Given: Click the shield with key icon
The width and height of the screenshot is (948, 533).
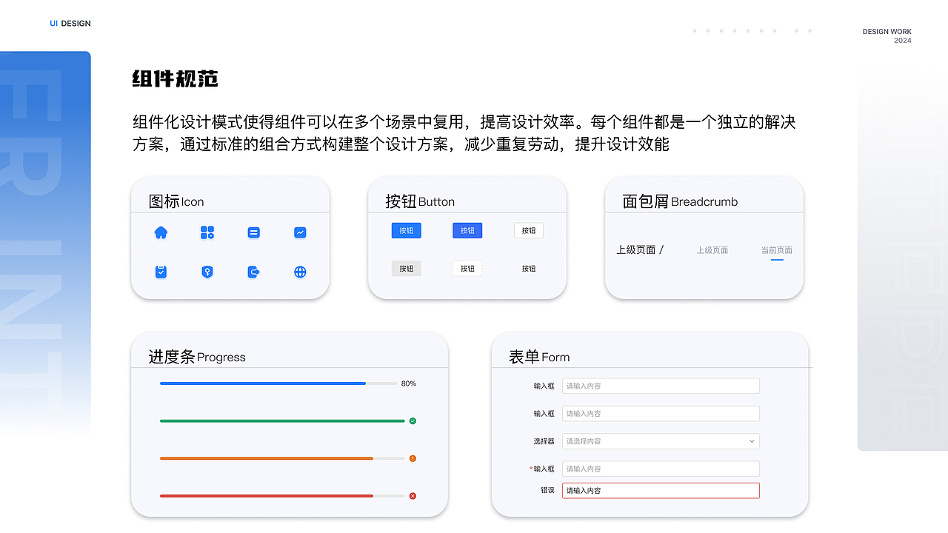Looking at the screenshot, I should tap(207, 272).
